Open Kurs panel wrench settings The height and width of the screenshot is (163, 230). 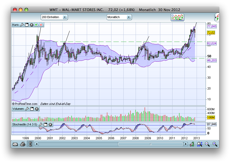22,25
